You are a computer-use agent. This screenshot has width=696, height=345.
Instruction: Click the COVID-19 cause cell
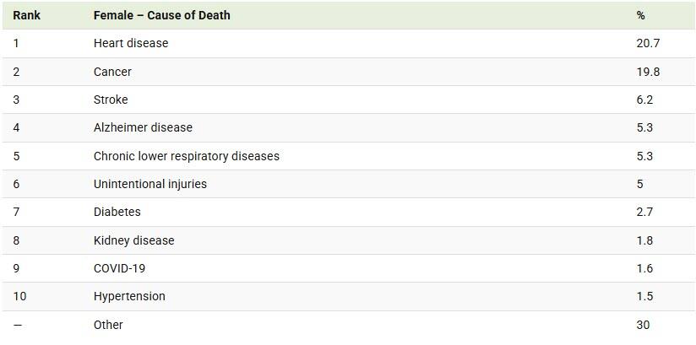click(x=118, y=268)
